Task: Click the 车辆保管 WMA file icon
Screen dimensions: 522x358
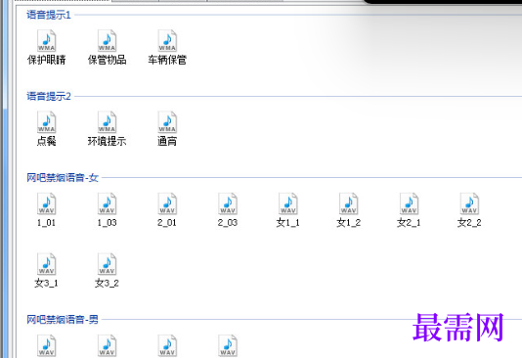Action: pyautogui.click(x=167, y=41)
